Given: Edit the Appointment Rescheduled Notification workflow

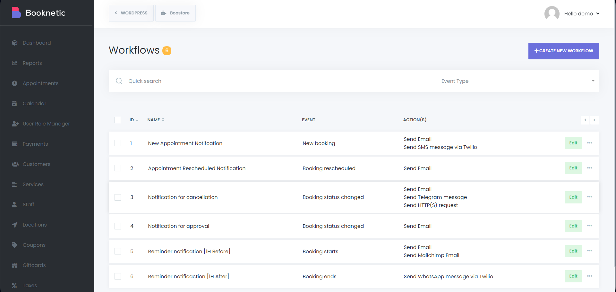Looking at the screenshot, I should click(573, 168).
